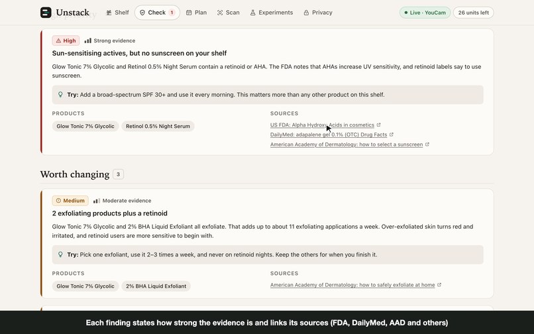Click the Moderate evidence label
The image size is (534, 334).
click(127, 201)
